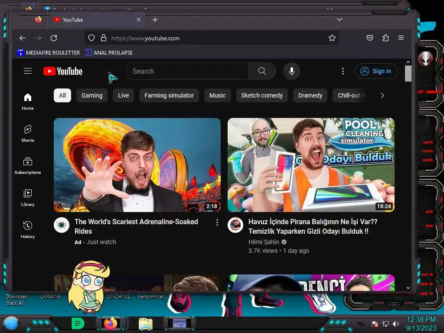The image size is (444, 333).
Task: Select the Gaming filter chip
Action: point(92,95)
